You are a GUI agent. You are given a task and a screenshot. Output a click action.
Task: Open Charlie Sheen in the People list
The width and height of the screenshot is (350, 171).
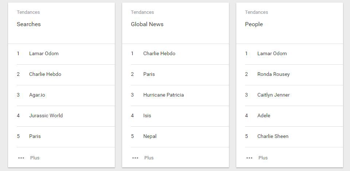click(273, 137)
